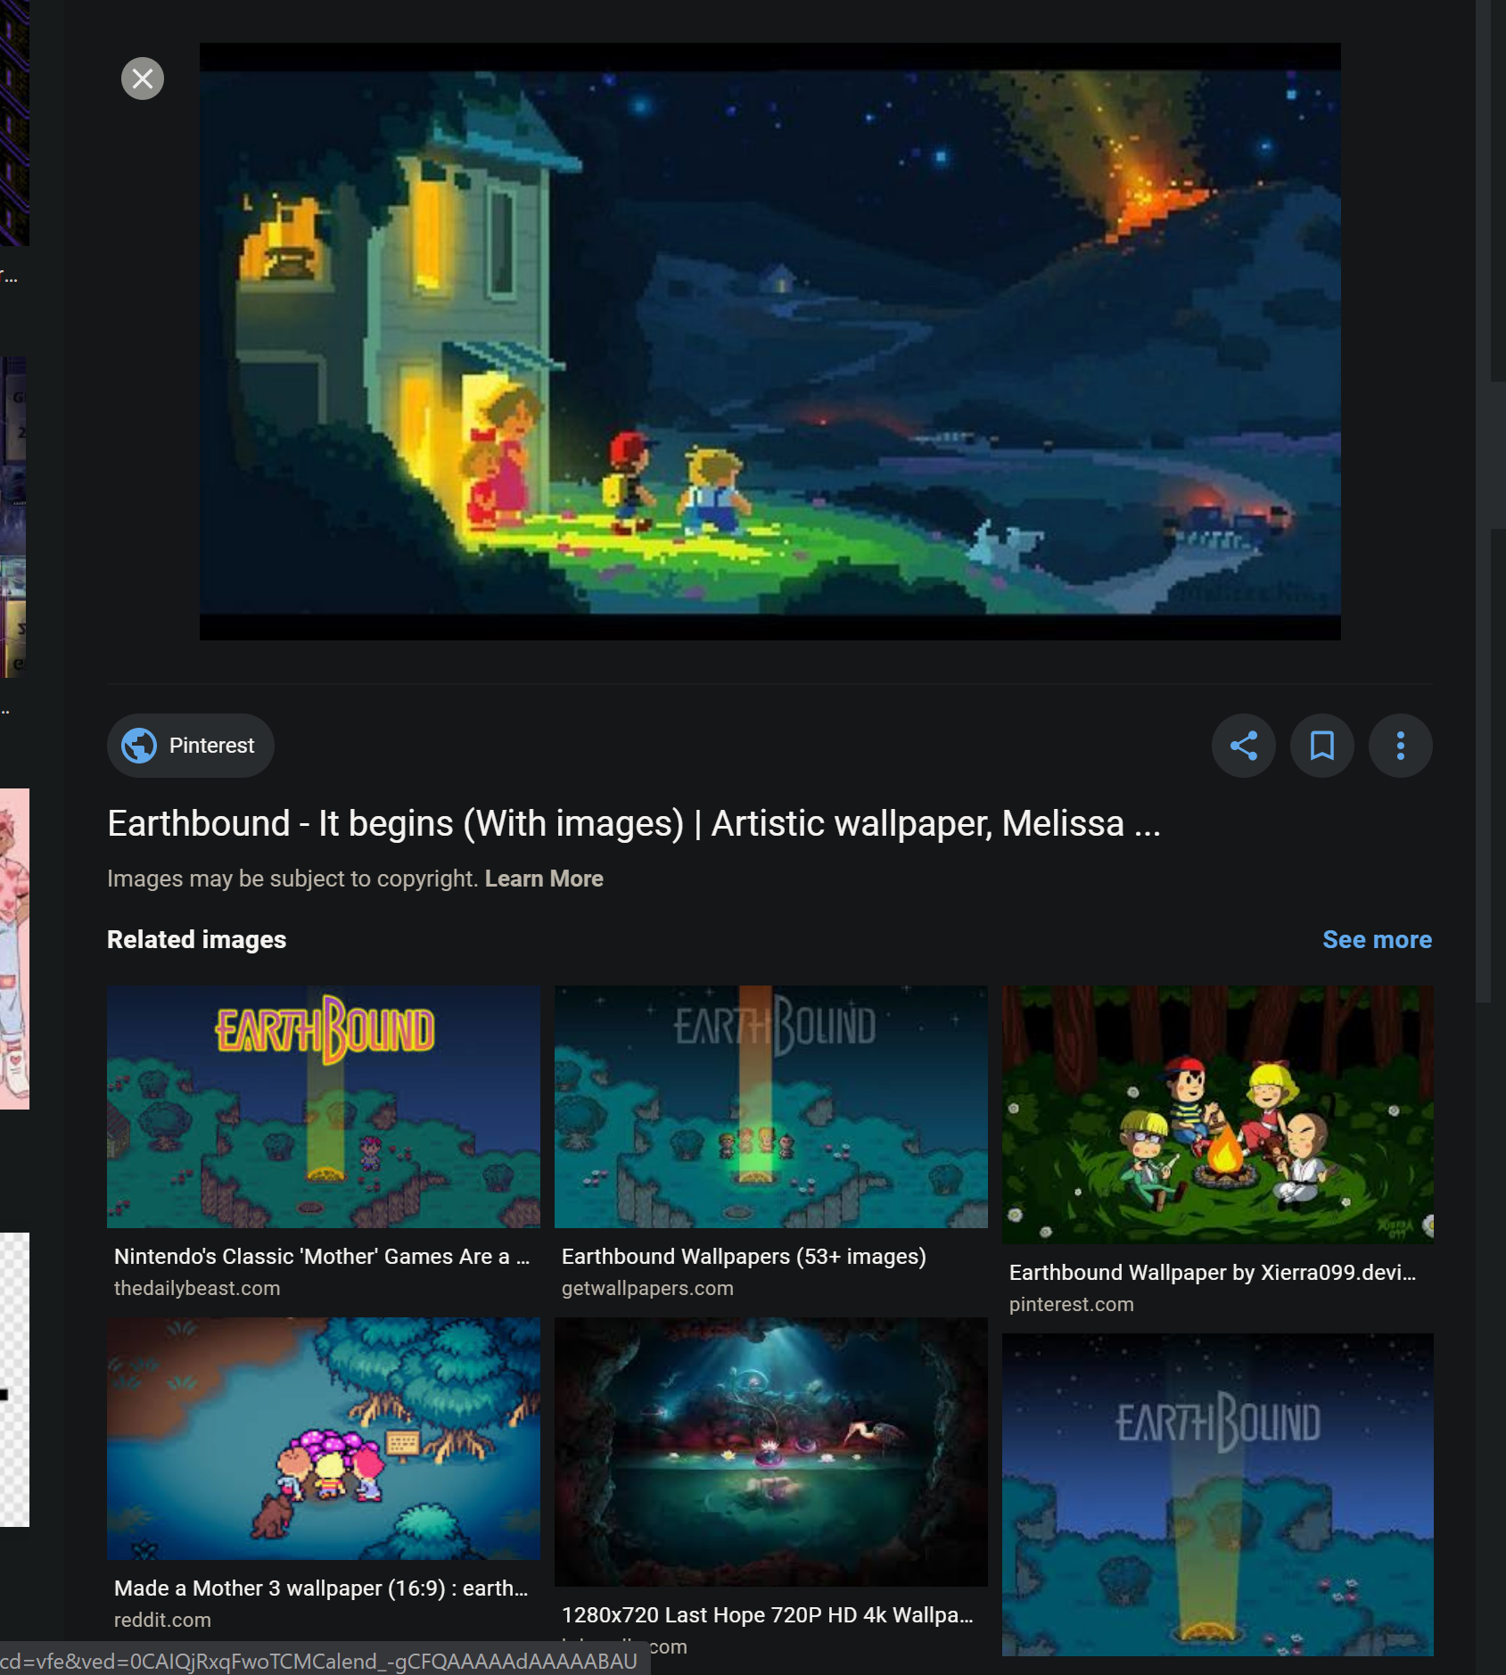Click the page vertical scrollbar
Screen dimensions: 1506x1675
(x=1483, y=499)
